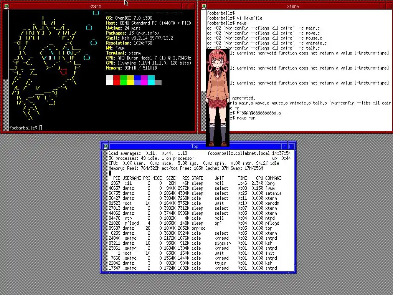The image size is (393, 295).
Task: Click the COMMAND column header in Top
Action: (273, 178)
